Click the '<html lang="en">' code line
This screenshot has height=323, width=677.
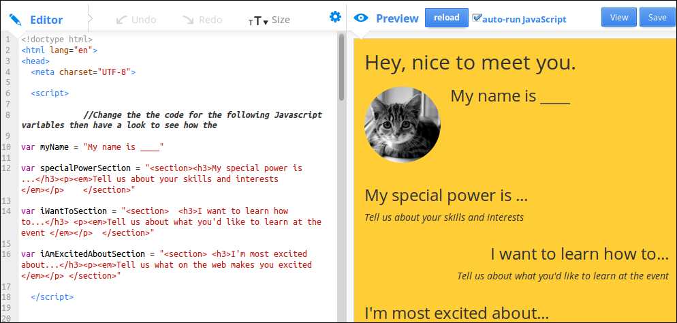59,50
